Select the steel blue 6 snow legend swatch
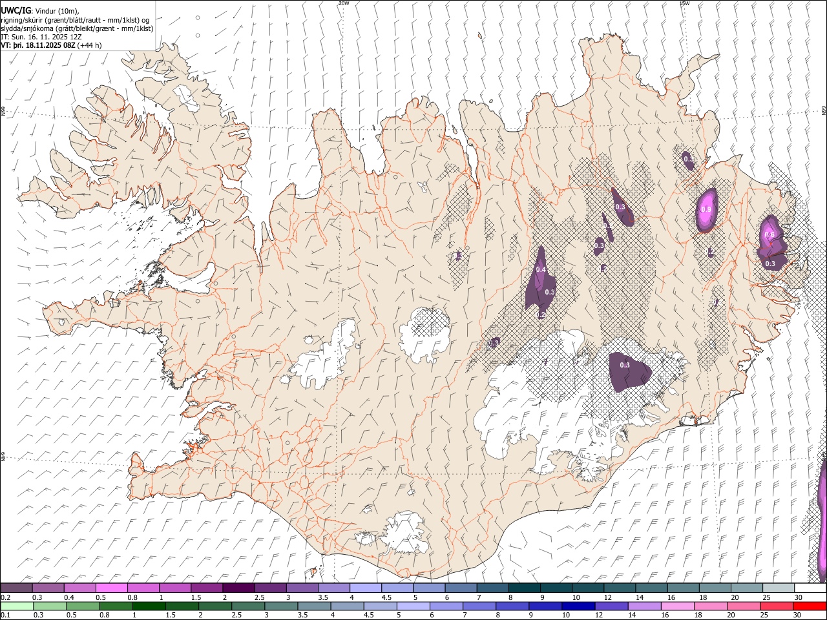Viewport: 827px width, 620px height. click(x=461, y=588)
